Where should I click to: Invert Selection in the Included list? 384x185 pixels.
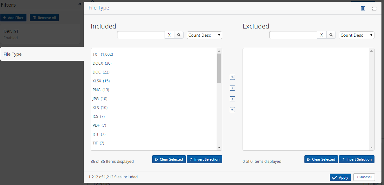(205, 159)
